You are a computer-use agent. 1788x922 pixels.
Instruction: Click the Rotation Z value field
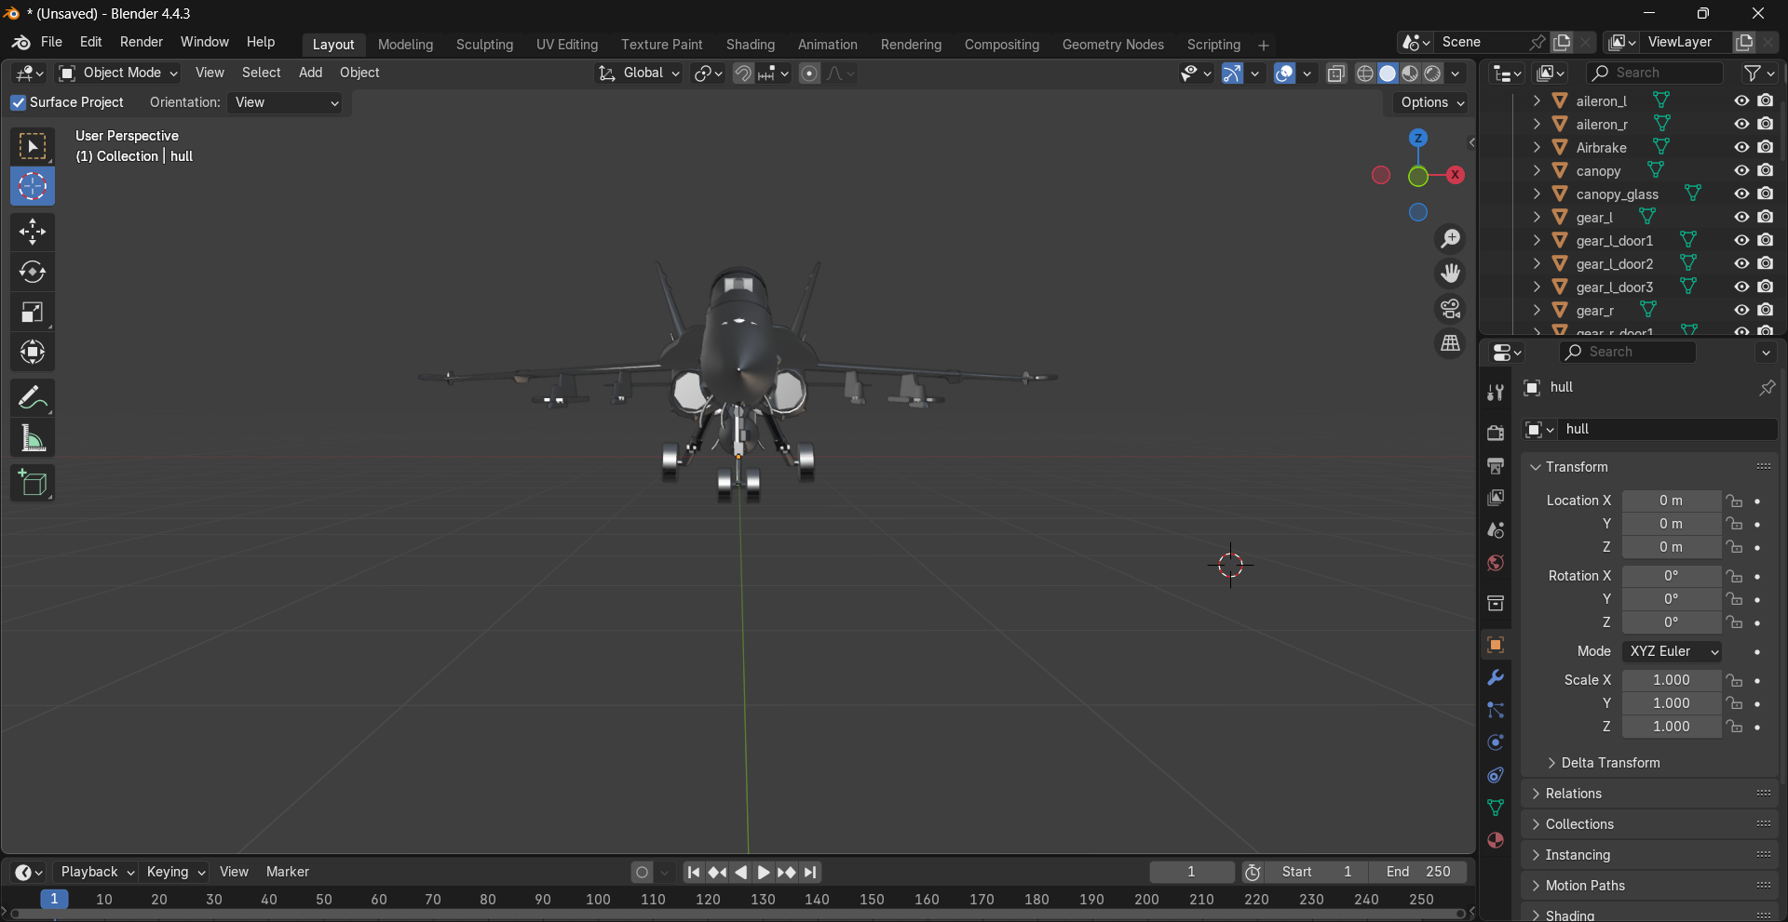coord(1672,622)
